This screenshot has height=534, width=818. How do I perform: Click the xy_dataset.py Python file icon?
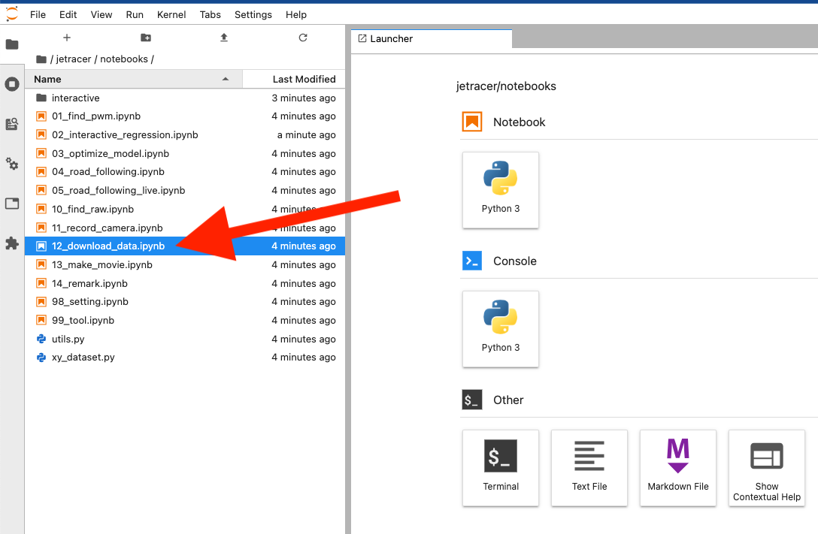41,358
